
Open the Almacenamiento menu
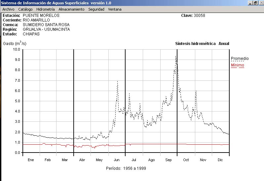pos(71,9)
